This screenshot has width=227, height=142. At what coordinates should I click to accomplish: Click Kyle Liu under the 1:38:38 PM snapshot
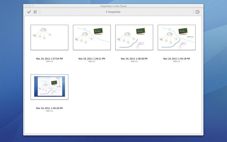[134, 61]
